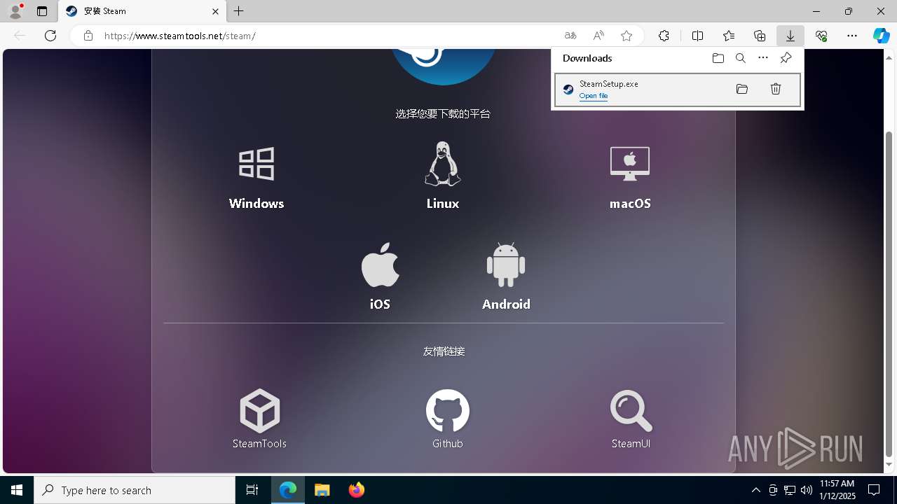Open File Explorer from taskbar

pos(322,490)
